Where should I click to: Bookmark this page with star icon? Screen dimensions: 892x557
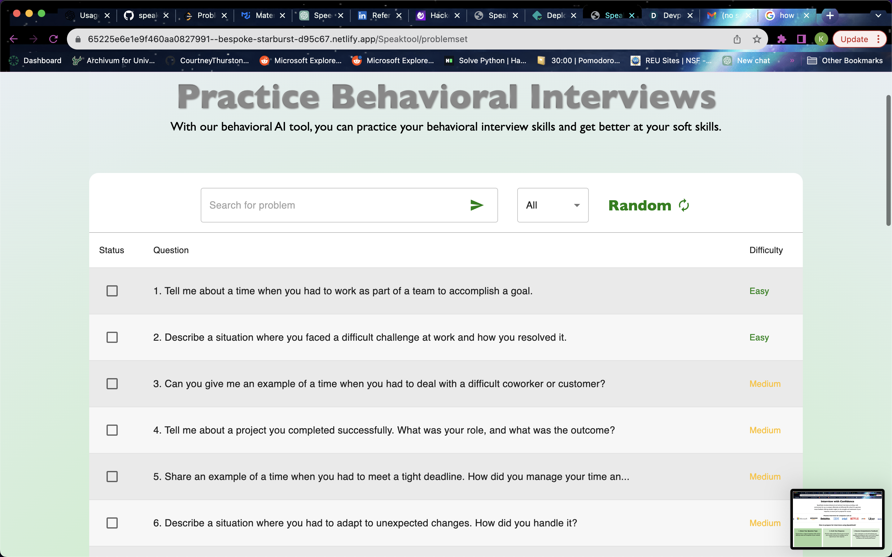pyautogui.click(x=757, y=39)
